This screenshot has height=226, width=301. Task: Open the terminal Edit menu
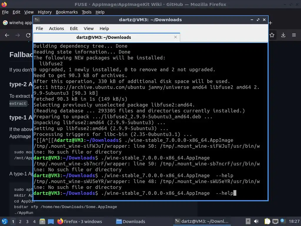74,29
